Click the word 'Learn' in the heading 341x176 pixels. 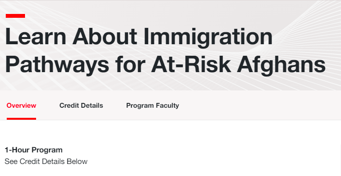click(36, 37)
